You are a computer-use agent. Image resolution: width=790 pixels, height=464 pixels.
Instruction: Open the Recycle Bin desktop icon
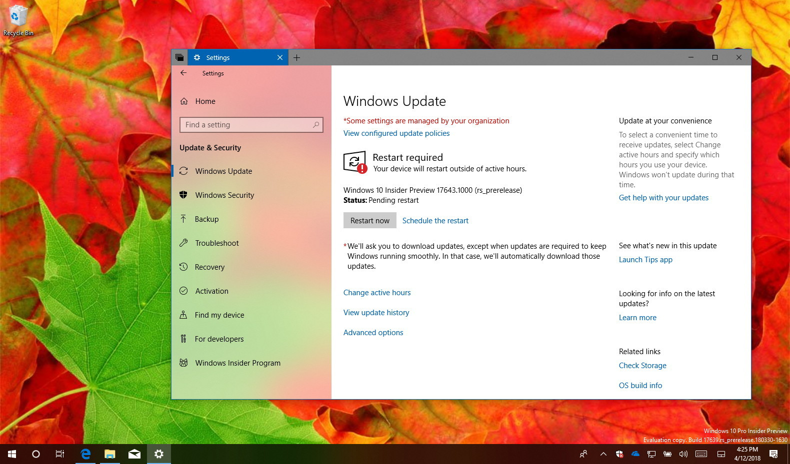(x=18, y=20)
